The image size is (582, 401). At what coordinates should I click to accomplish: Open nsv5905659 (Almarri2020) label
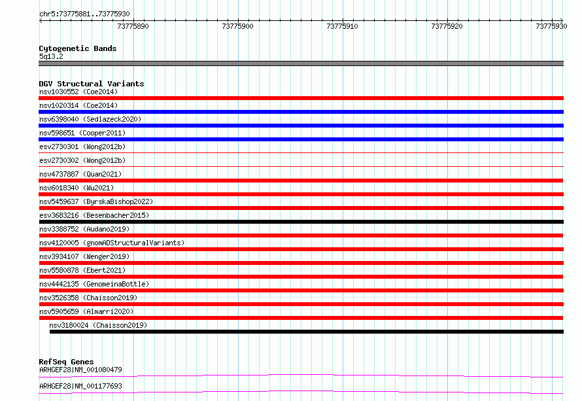pos(86,311)
